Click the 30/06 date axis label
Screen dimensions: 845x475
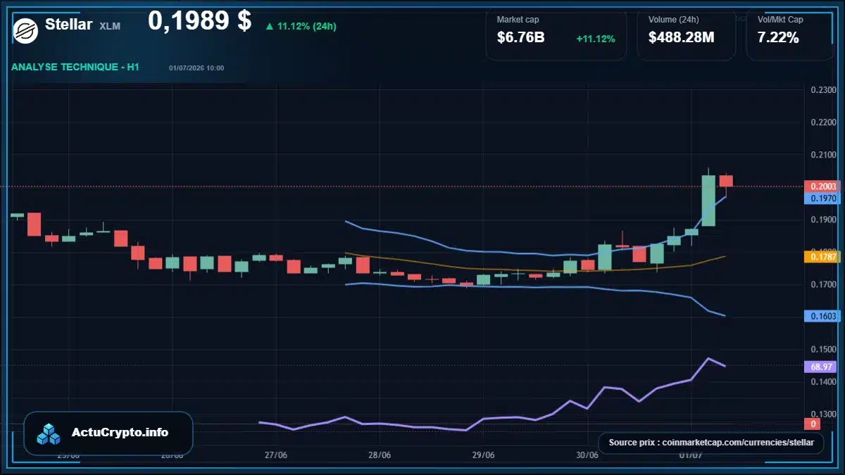587,455
